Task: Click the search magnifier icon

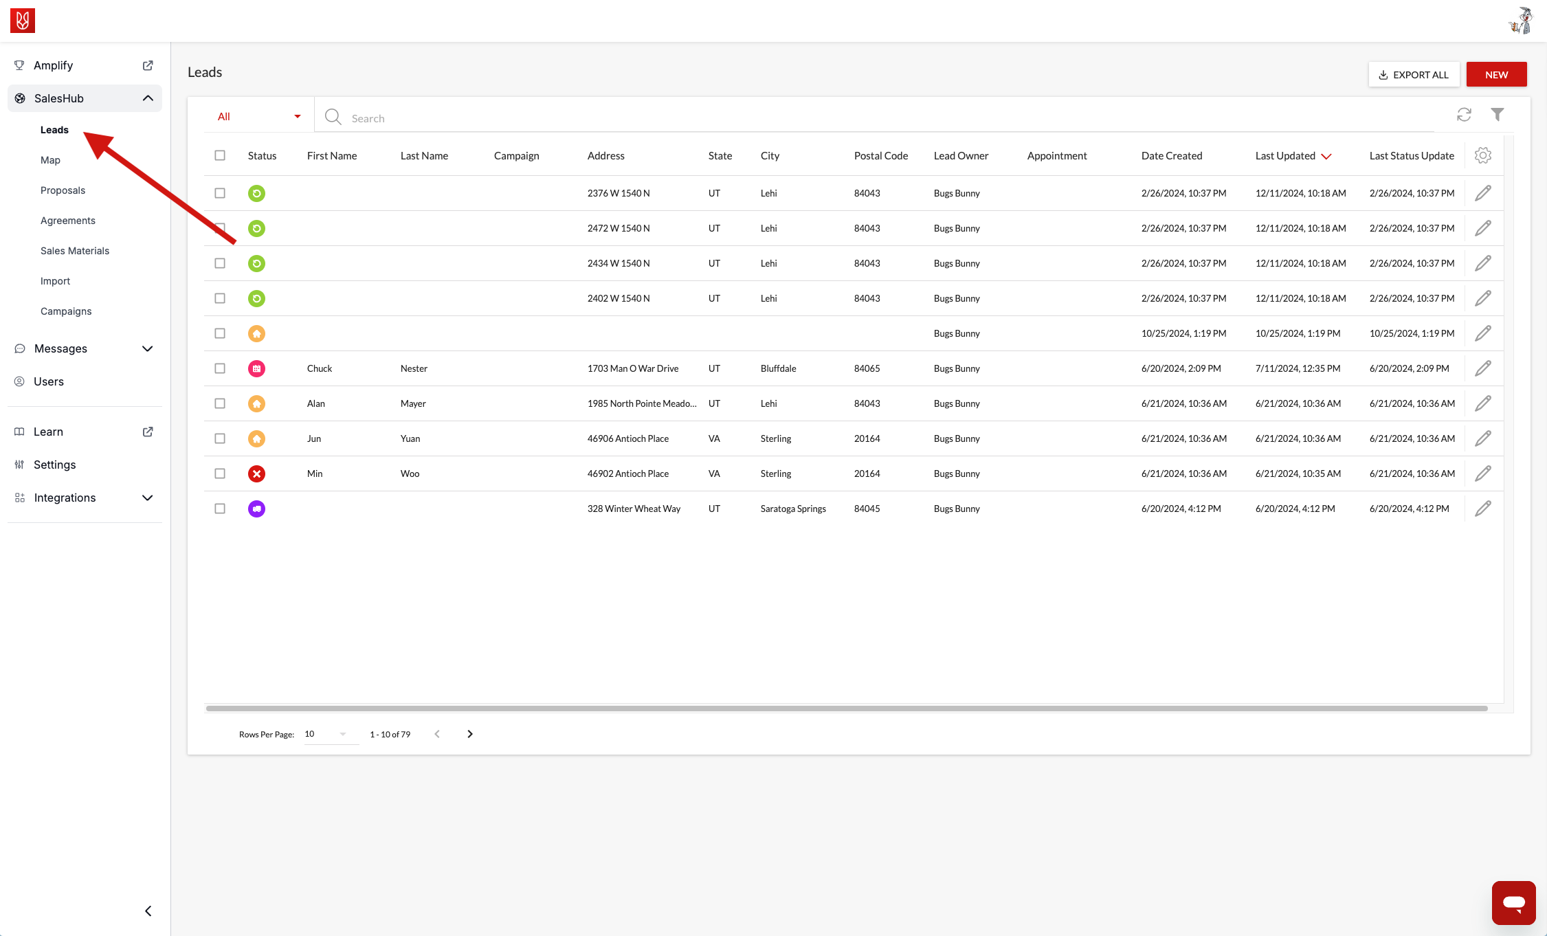Action: [x=333, y=117]
